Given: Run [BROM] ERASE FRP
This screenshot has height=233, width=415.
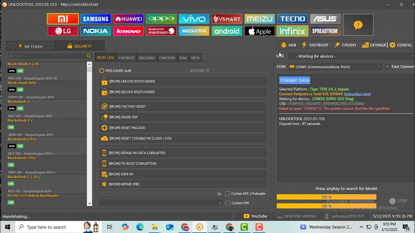Looking at the screenshot, I should click(183, 117).
